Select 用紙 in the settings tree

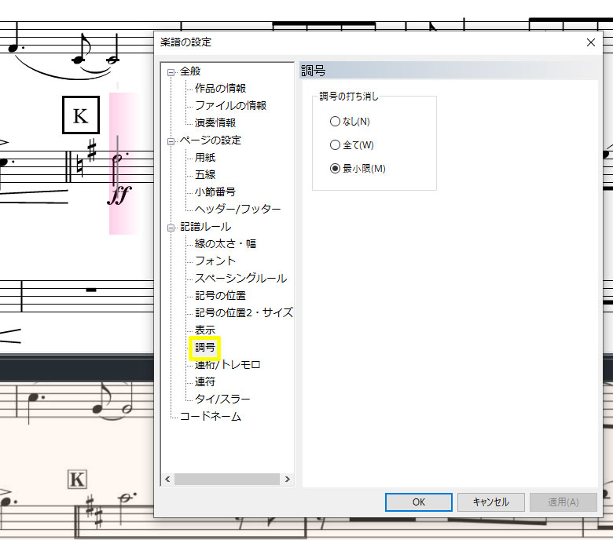[x=205, y=157]
